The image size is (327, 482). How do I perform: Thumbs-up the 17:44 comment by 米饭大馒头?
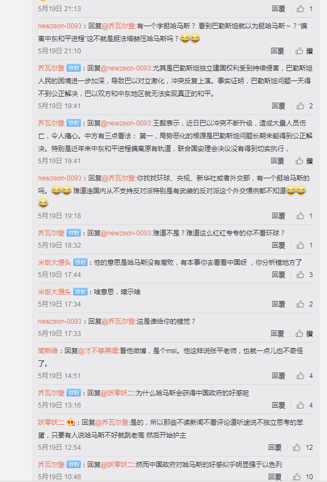[300, 275]
